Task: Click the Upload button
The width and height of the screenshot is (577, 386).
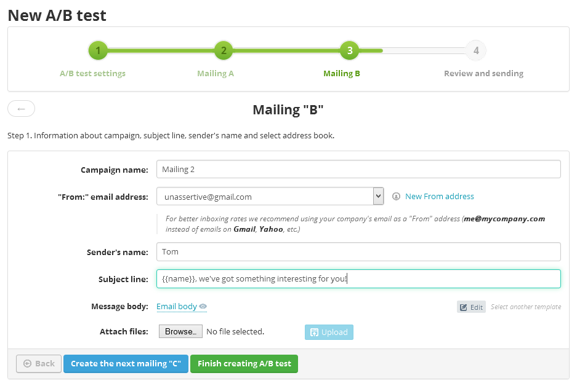Action: pos(329,333)
